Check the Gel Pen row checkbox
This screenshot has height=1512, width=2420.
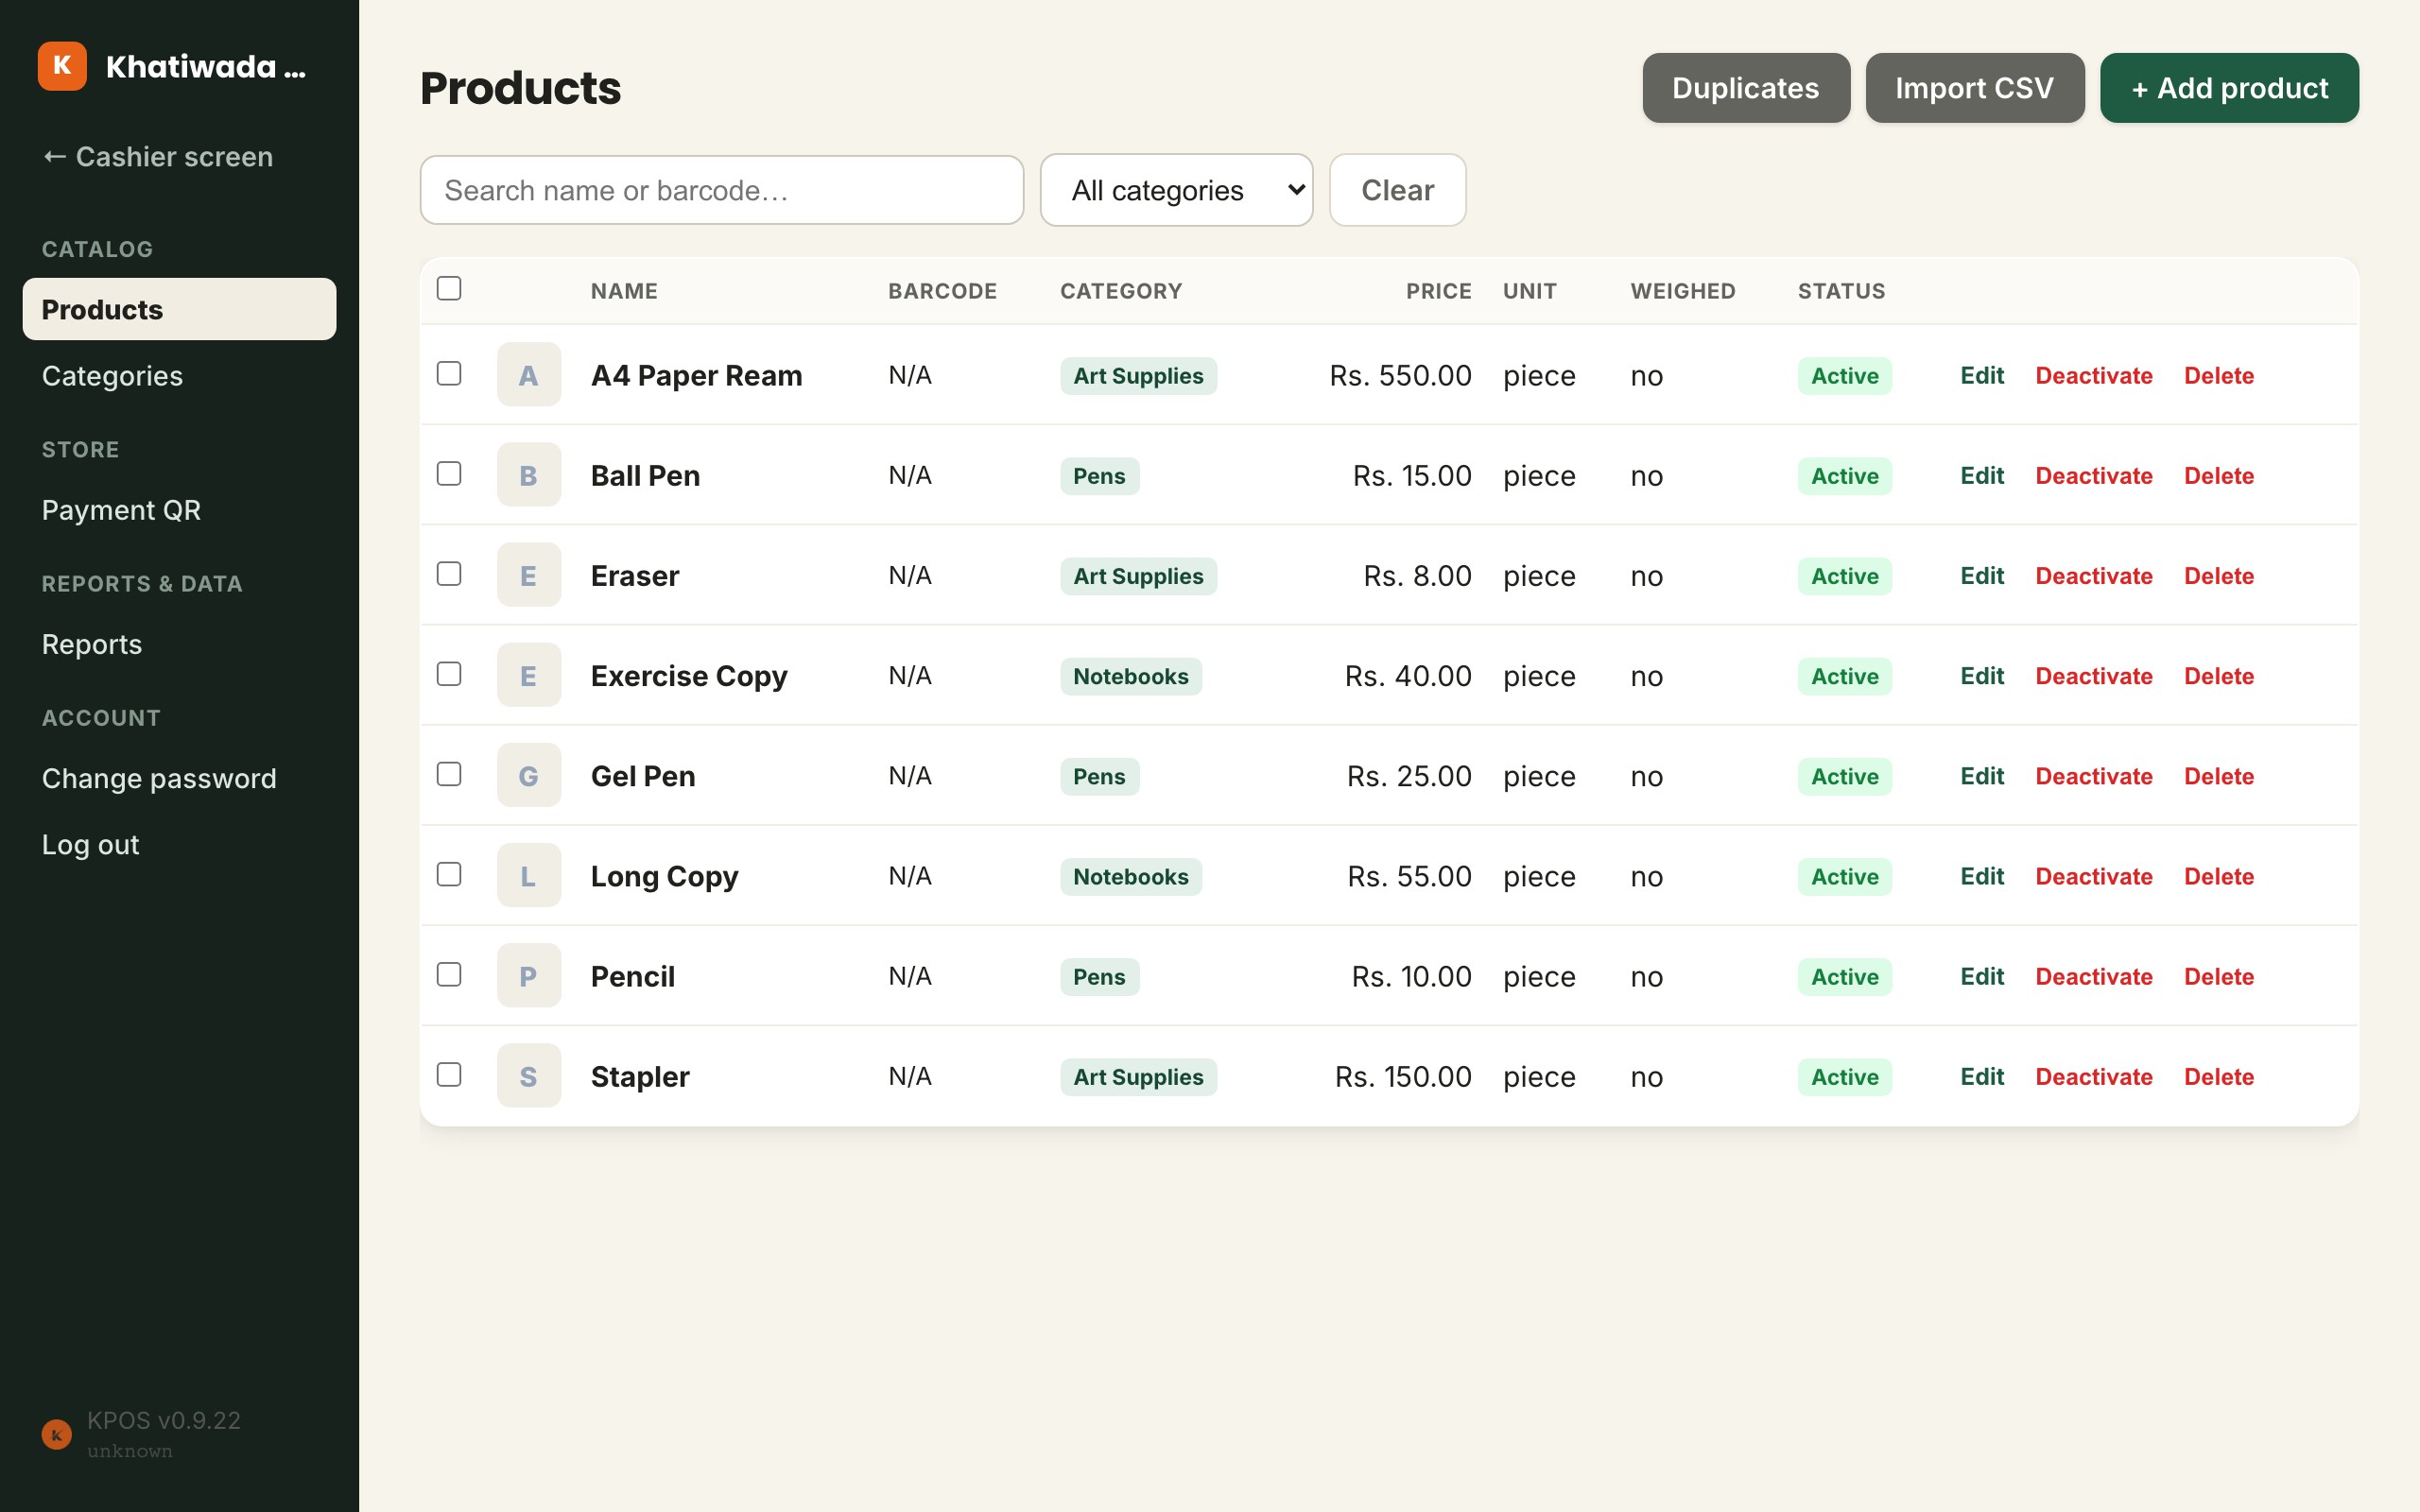tap(449, 774)
